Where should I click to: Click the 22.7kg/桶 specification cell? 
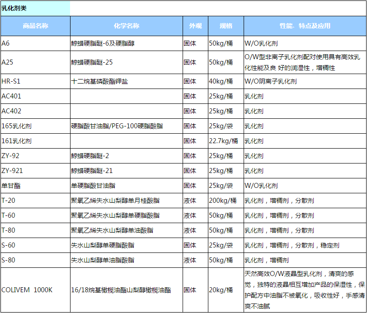pos(226,141)
